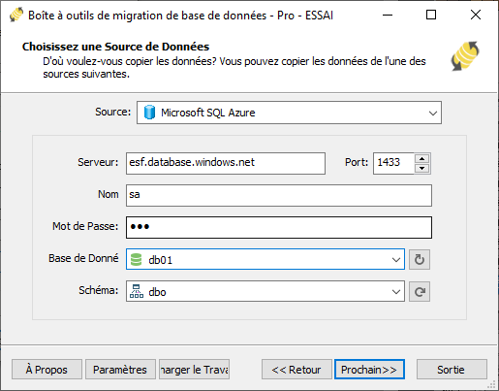
Task: Focus the Serveur input field
Action: pyautogui.click(x=226, y=163)
